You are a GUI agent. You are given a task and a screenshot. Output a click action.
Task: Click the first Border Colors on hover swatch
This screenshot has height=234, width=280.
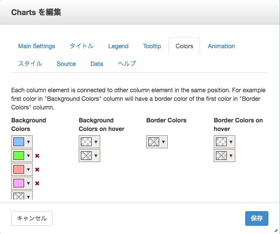(221, 142)
